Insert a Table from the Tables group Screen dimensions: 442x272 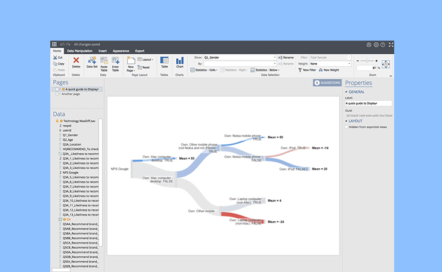point(164,61)
